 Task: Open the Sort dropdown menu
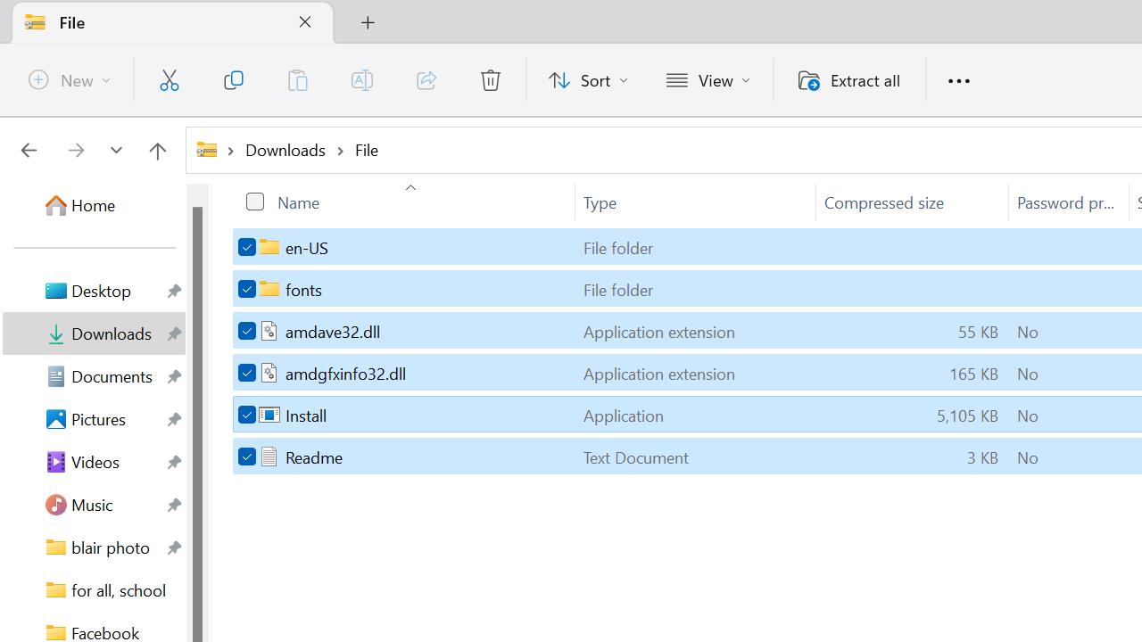pos(588,80)
